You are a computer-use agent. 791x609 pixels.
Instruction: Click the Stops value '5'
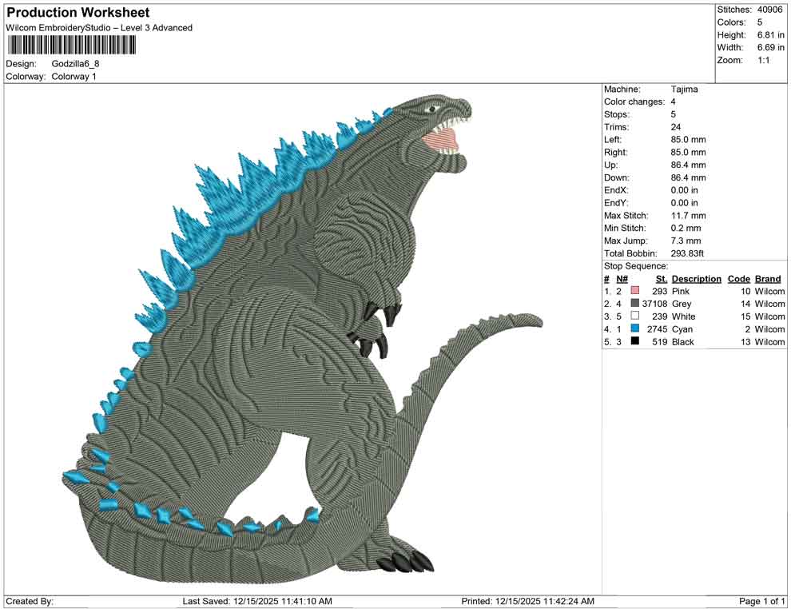pyautogui.click(x=674, y=114)
